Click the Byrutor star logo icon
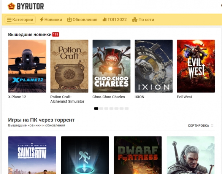Screen dimensions: 222x174 11,6
